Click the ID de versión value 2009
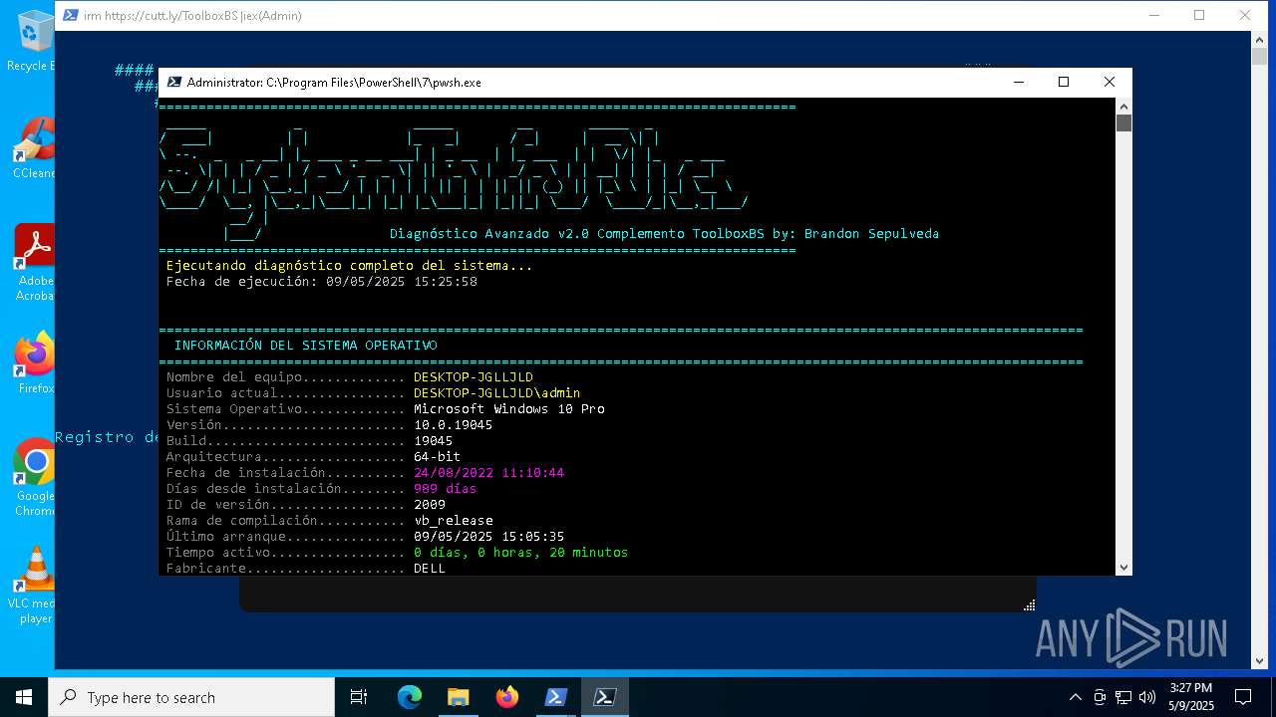Screen dimensions: 1276x717 coord(429,505)
